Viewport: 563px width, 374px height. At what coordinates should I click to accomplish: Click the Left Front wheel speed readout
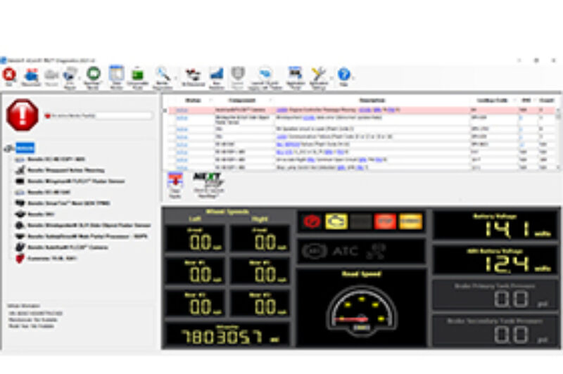point(195,239)
